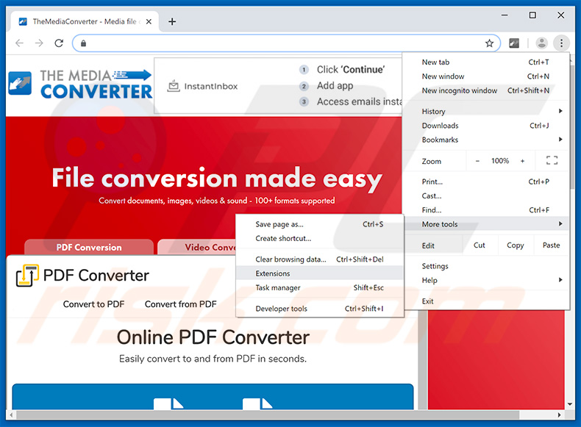Reload the page with the refresh icon
Viewport: 581px width, 427px height.
pyautogui.click(x=59, y=43)
